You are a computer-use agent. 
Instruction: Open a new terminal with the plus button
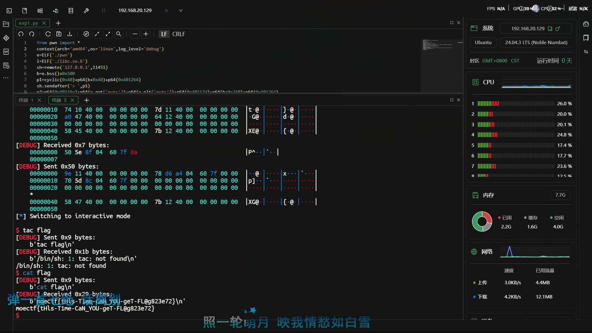[x=86, y=100]
